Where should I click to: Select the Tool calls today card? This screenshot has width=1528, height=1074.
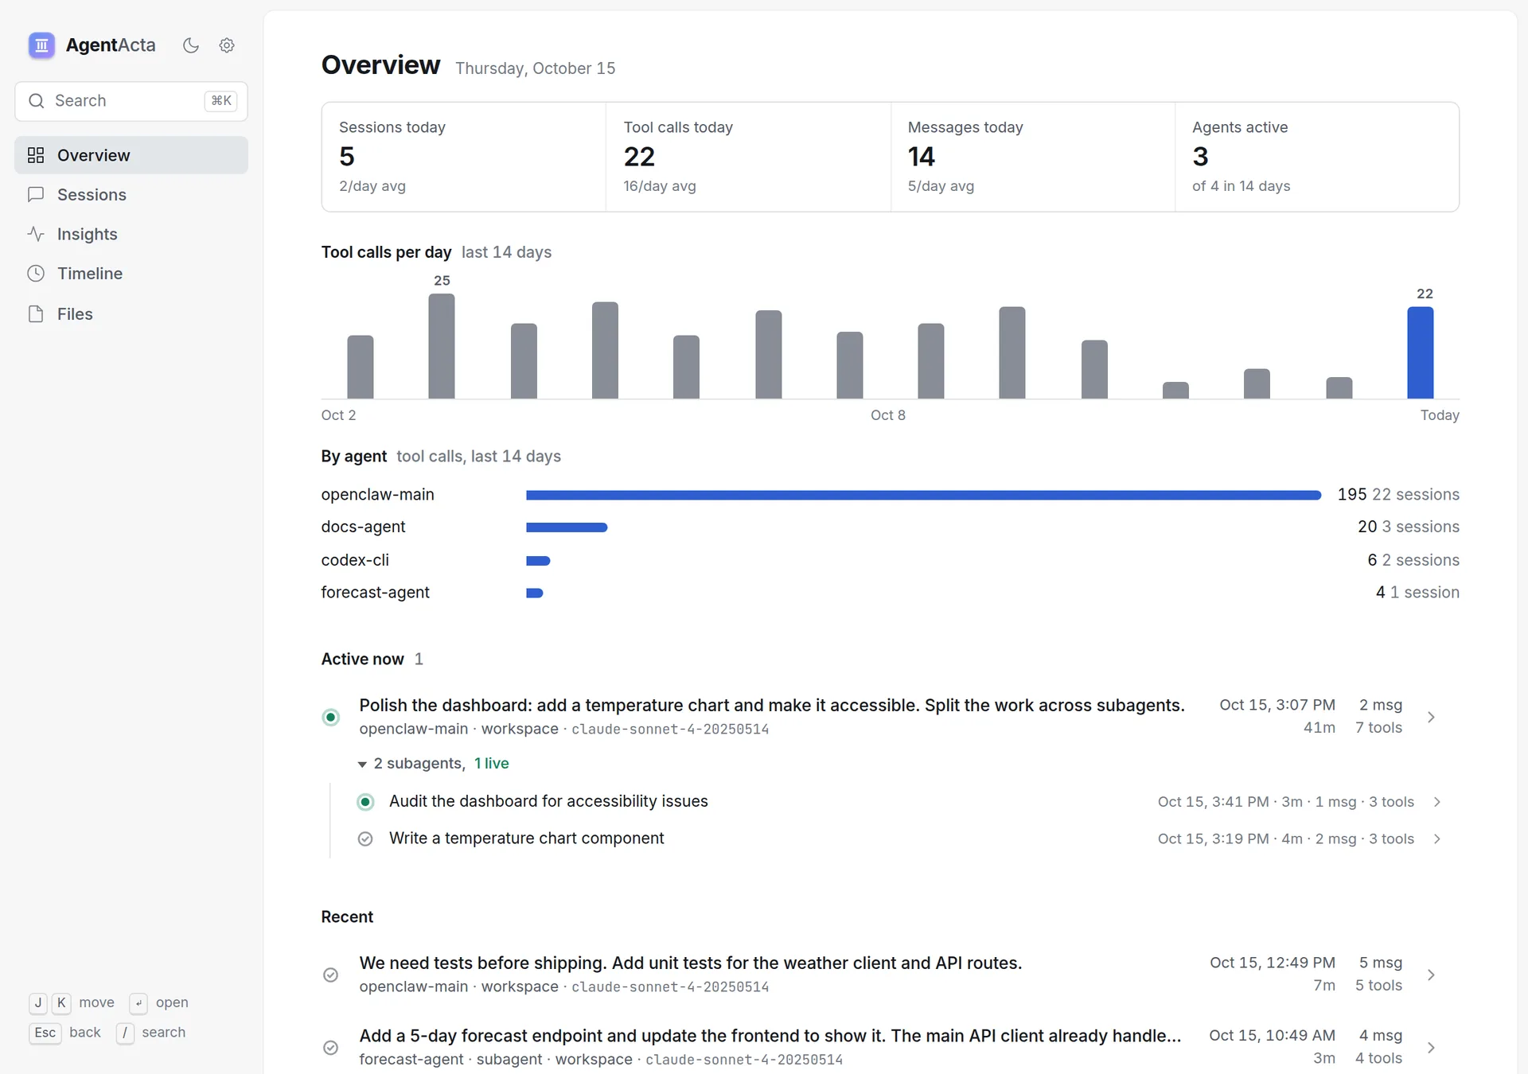point(748,157)
